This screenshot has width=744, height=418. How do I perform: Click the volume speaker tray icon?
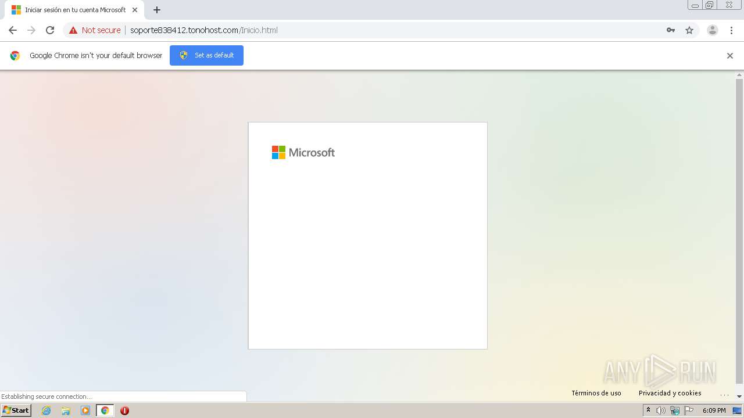[661, 410]
